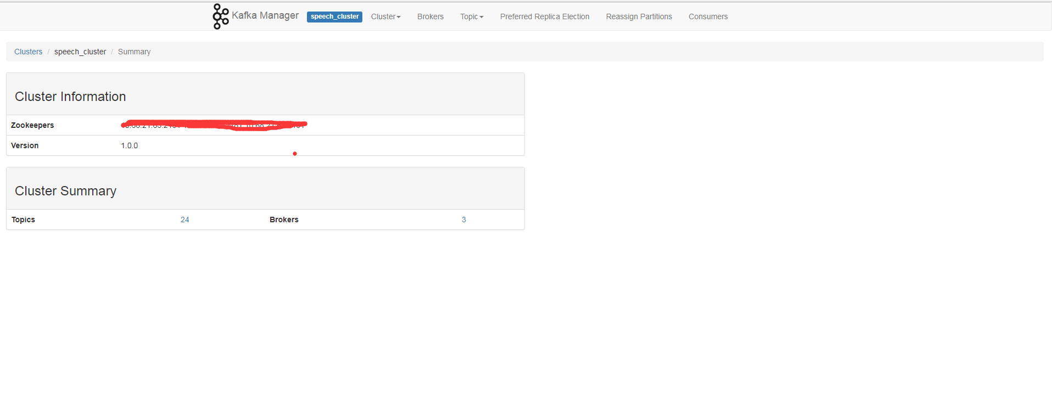Click speech_cluster in the breadcrumb
This screenshot has height=405, width=1052.
(x=80, y=52)
